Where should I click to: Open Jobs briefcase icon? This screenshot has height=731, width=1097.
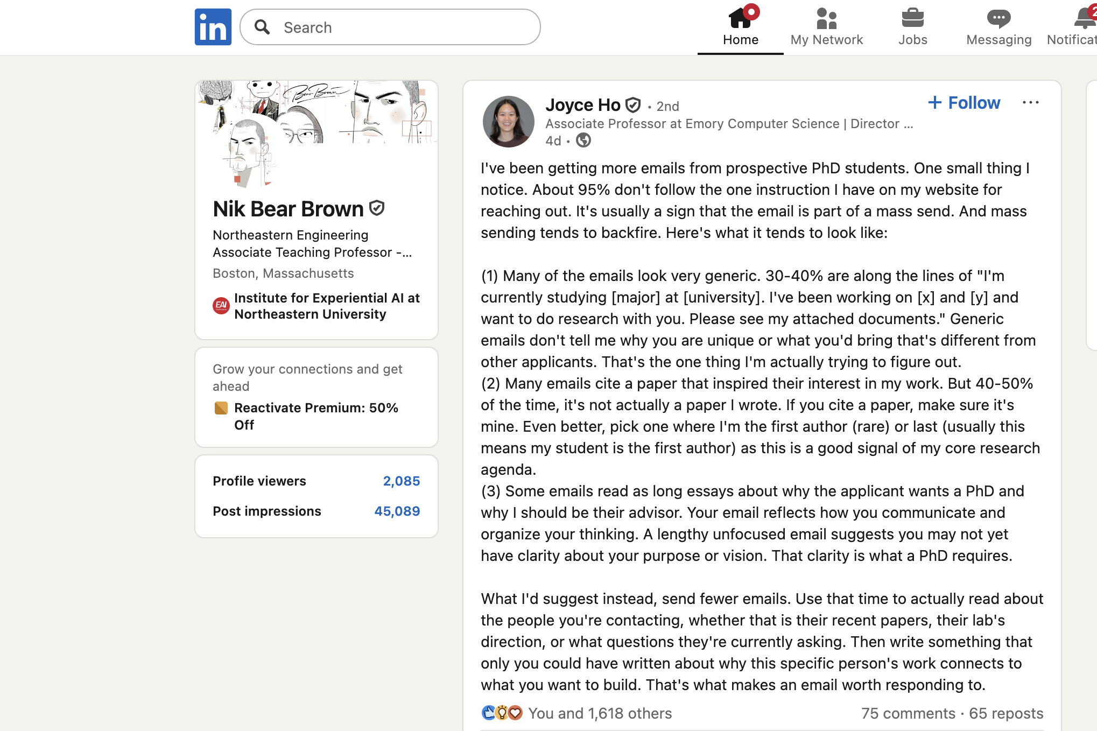912,18
